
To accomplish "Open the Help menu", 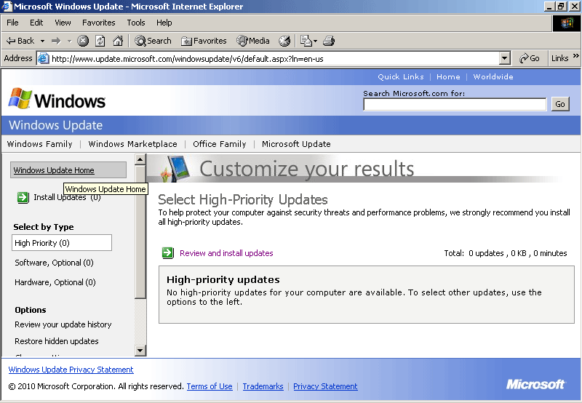I will [x=164, y=23].
